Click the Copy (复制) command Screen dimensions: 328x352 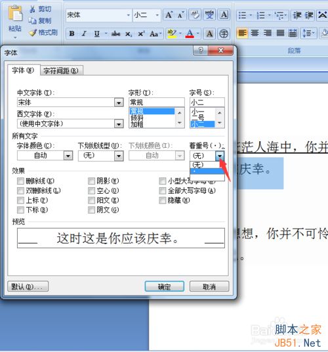click(x=41, y=21)
